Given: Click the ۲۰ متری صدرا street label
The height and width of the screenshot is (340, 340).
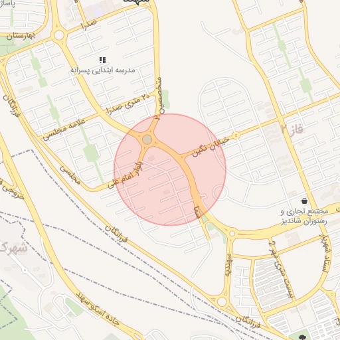Looking at the screenshot, I should point(127,104).
